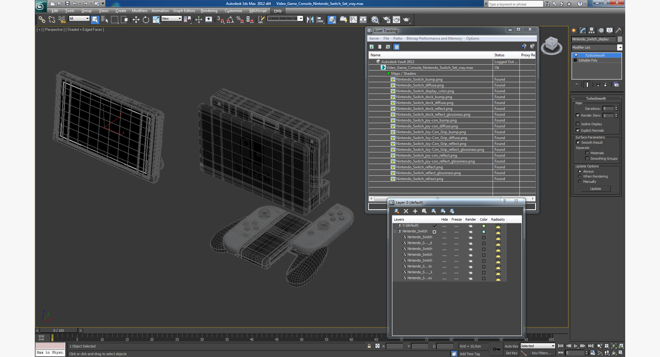This screenshot has height=357, width=660.
Task: Select the Manually update option
Action: pos(580,182)
